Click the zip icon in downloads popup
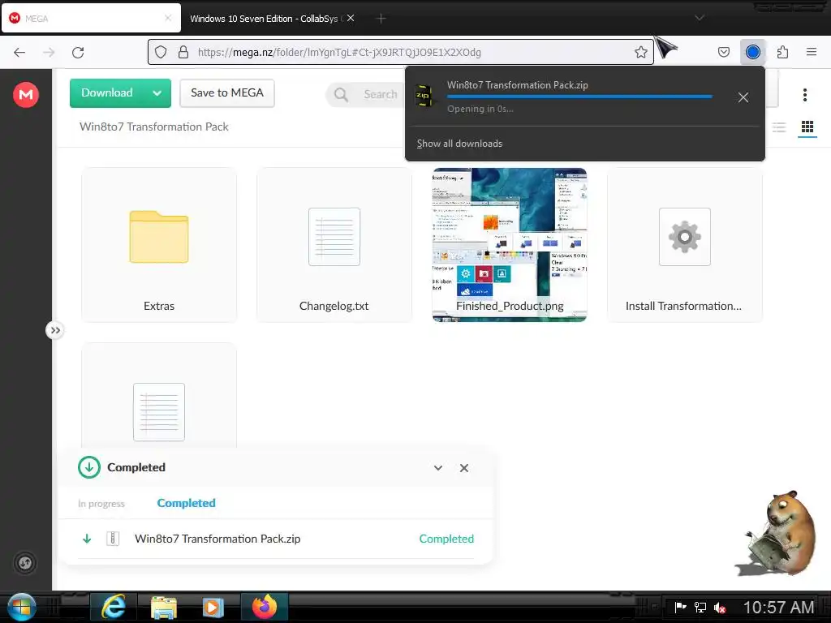831x623 pixels. (x=423, y=96)
